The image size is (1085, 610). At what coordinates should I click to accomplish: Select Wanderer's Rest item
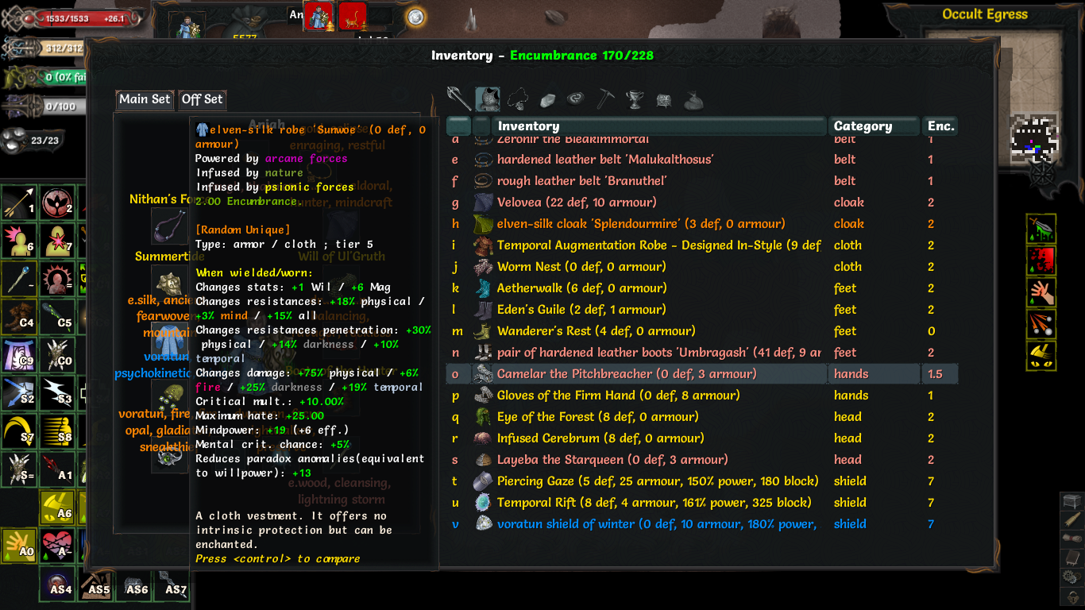(702, 331)
